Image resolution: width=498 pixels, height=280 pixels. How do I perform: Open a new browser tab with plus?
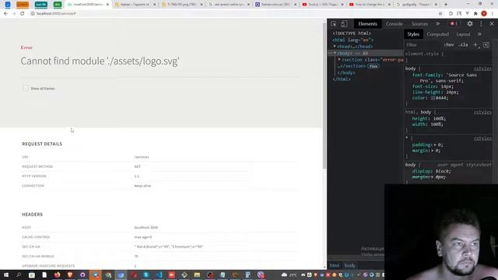(x=446, y=5)
